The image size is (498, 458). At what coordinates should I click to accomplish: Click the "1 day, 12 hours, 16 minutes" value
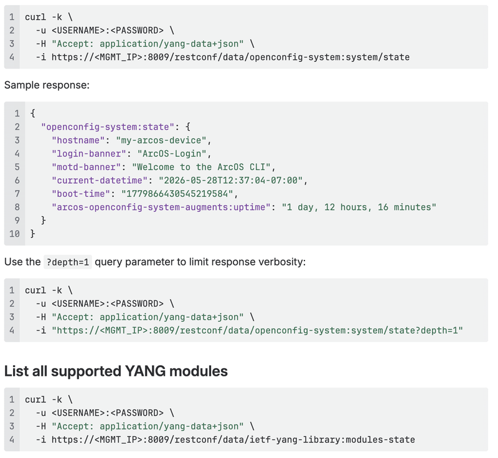[359, 207]
